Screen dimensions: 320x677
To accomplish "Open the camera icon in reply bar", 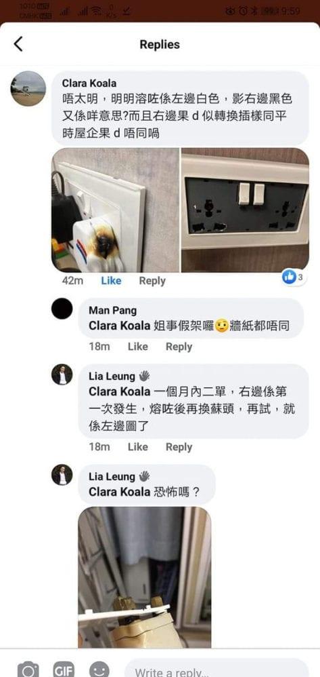I will (28, 670).
